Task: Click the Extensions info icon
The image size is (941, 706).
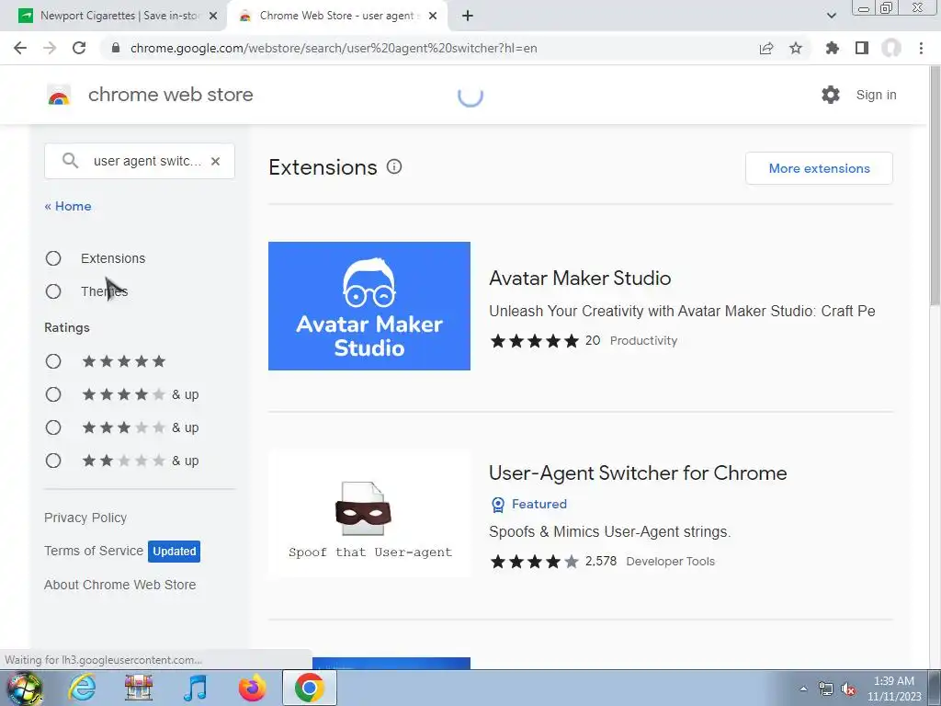Action: 393,167
